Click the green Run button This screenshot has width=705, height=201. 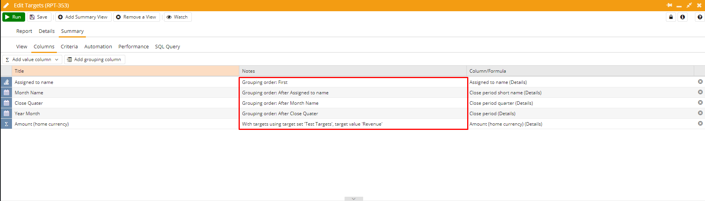pyautogui.click(x=14, y=17)
